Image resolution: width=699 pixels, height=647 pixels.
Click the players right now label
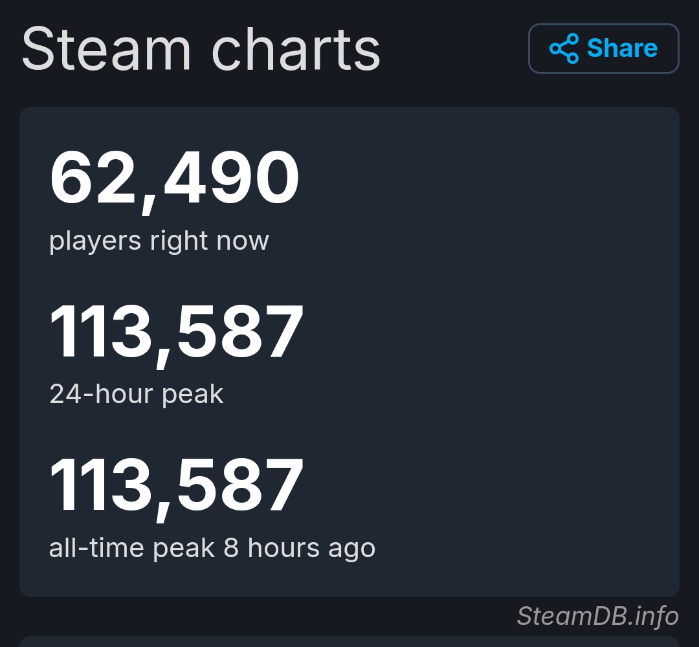click(x=159, y=241)
